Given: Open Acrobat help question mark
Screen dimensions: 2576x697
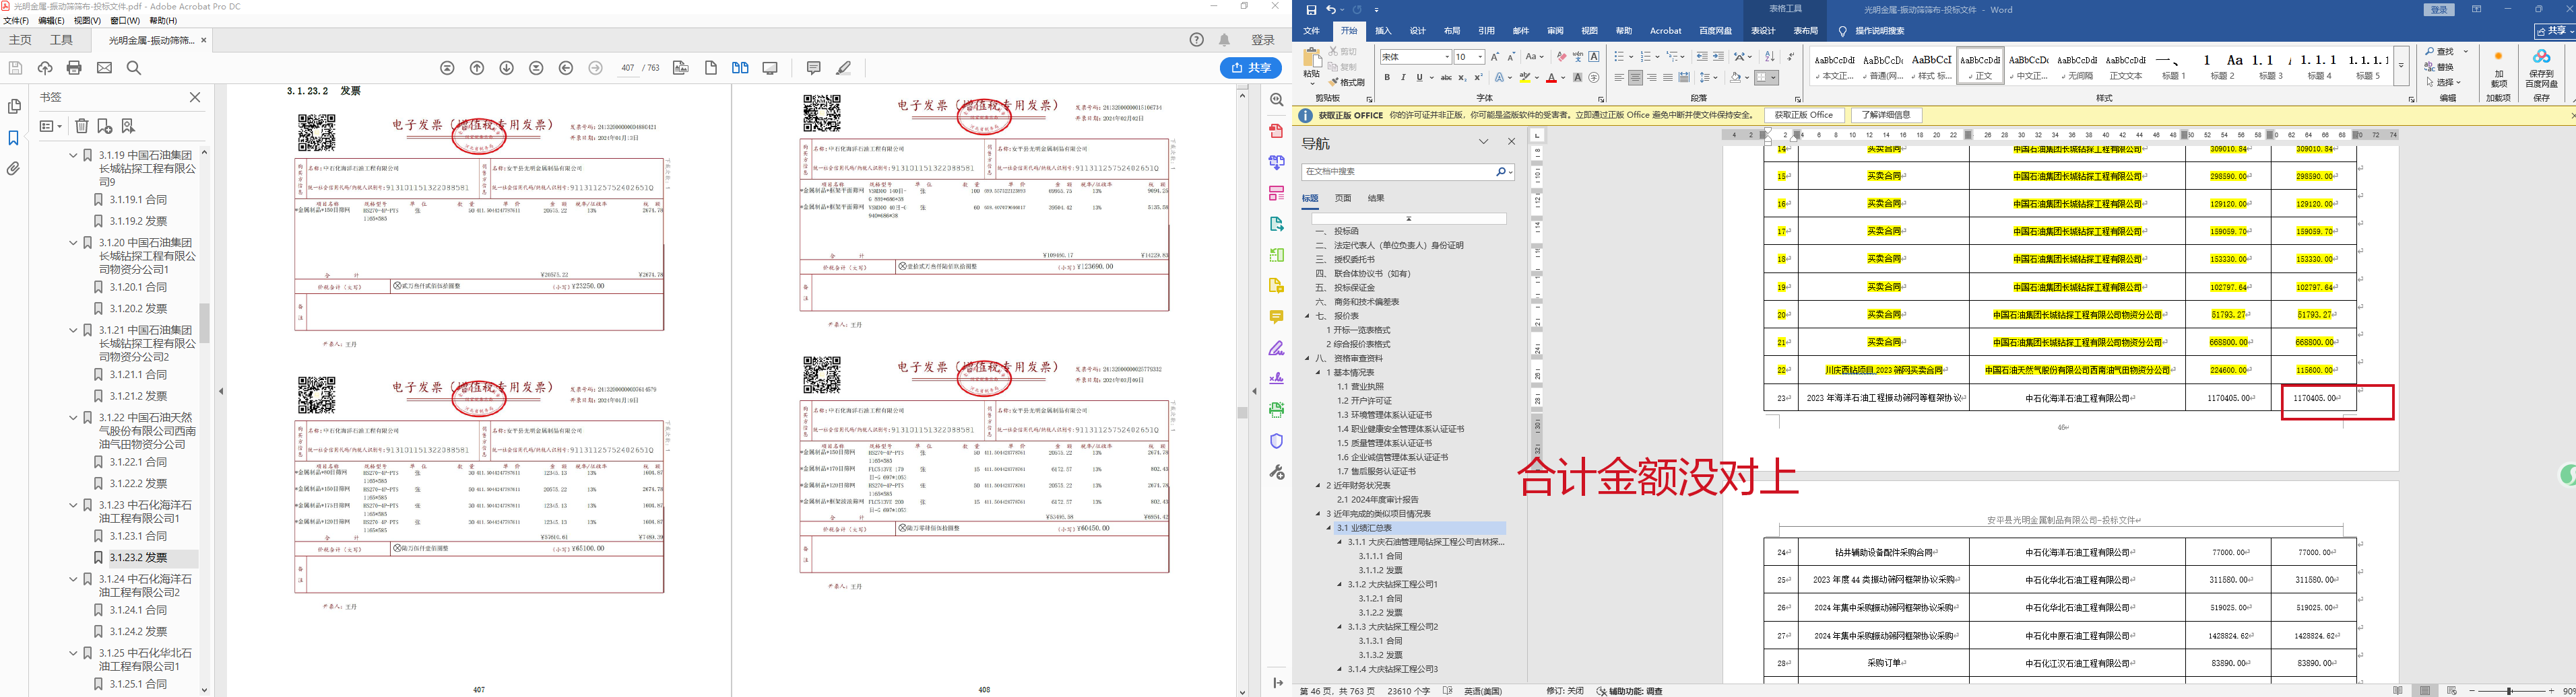Looking at the screenshot, I should coord(1197,40).
